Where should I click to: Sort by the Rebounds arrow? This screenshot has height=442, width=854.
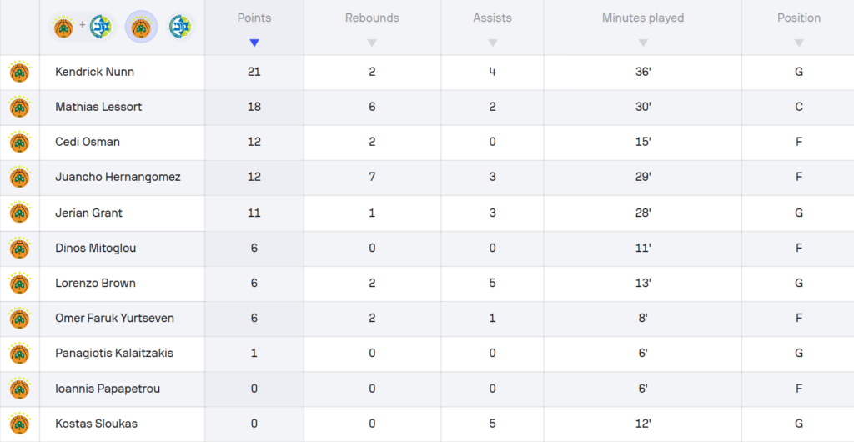[x=372, y=43]
